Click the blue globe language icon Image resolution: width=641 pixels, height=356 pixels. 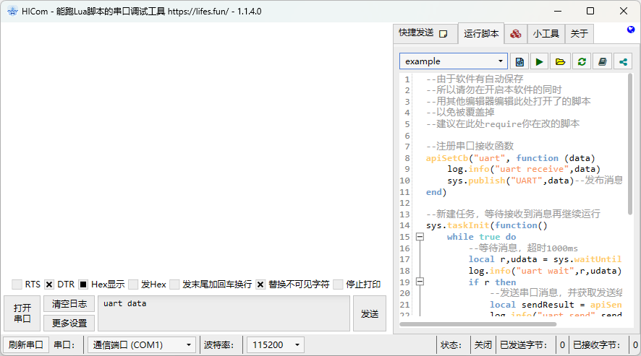pos(631,30)
